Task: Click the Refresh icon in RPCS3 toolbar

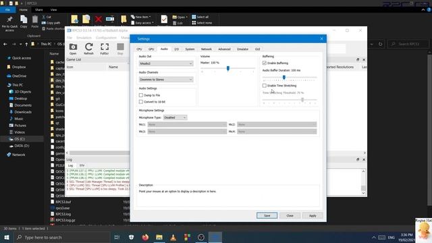Action: 88,49
